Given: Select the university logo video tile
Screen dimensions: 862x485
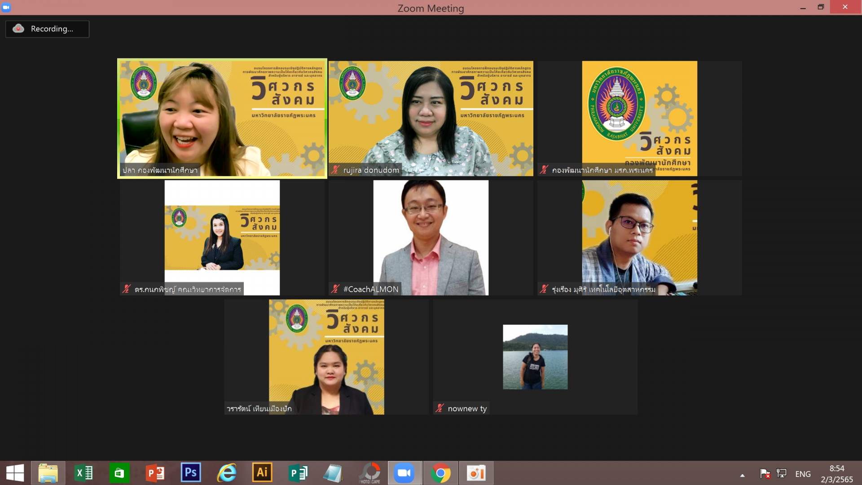Looking at the screenshot, I should (640, 119).
